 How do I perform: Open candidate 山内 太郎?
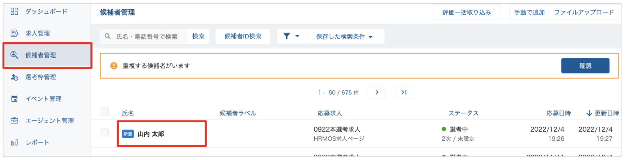point(151,134)
